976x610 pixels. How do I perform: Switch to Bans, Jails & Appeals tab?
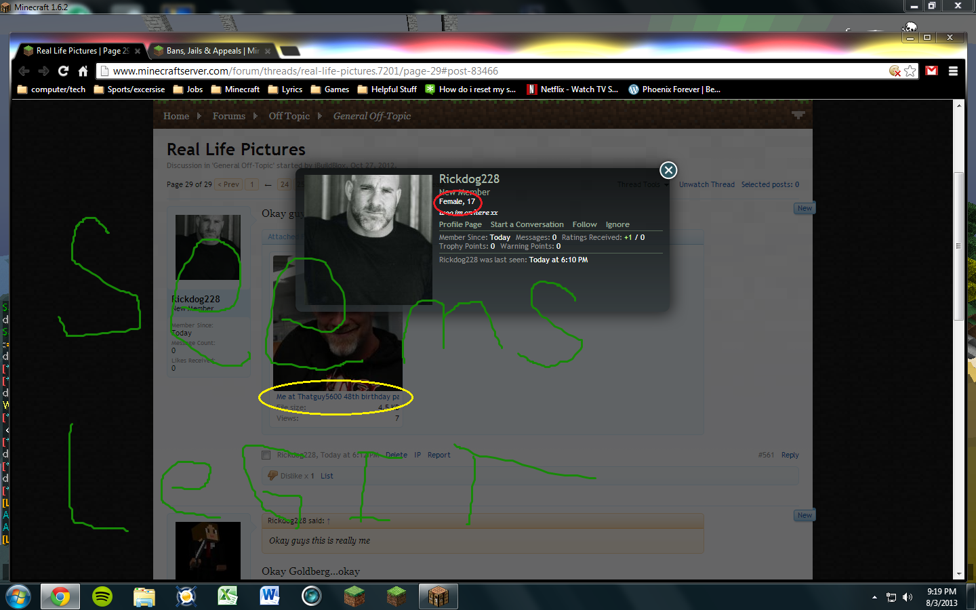[x=211, y=51]
